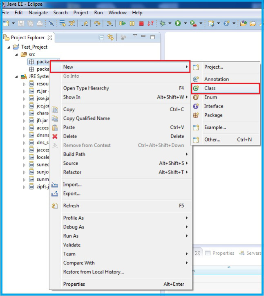Click the Disconnect toolbar icon

point(150,23)
